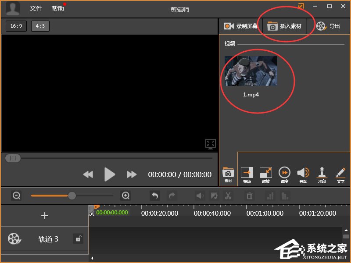The image size is (351, 263).
Task: Select the 4:3 aspect ratio
Action: click(40, 26)
